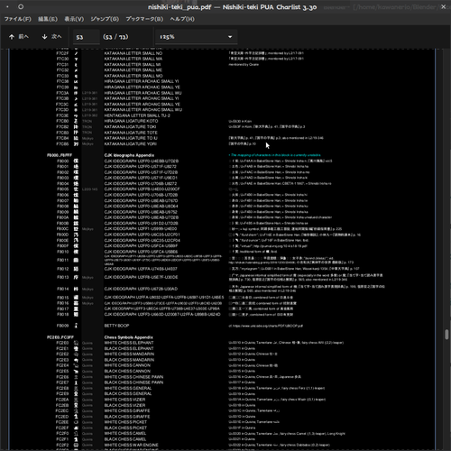Select text "BETTY BOOP"

tap(116, 326)
